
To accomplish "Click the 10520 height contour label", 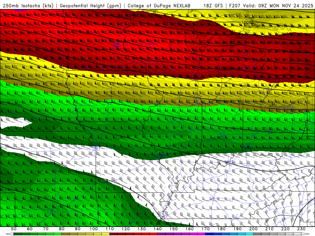I will click(225, 68).
